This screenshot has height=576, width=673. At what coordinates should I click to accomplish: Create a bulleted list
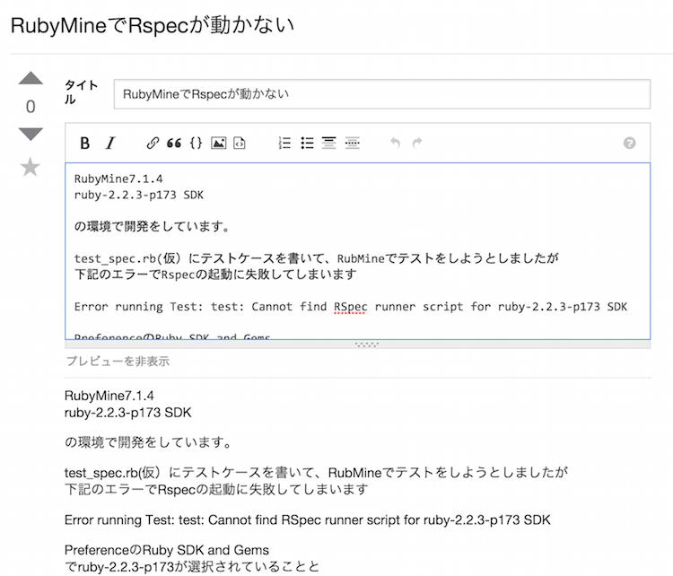coord(307,143)
